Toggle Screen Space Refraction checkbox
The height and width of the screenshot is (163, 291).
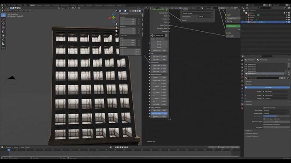(x=264, y=119)
